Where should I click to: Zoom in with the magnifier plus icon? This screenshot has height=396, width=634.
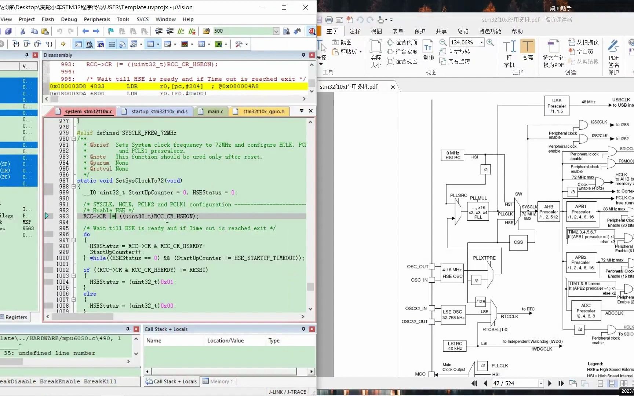coord(490,42)
